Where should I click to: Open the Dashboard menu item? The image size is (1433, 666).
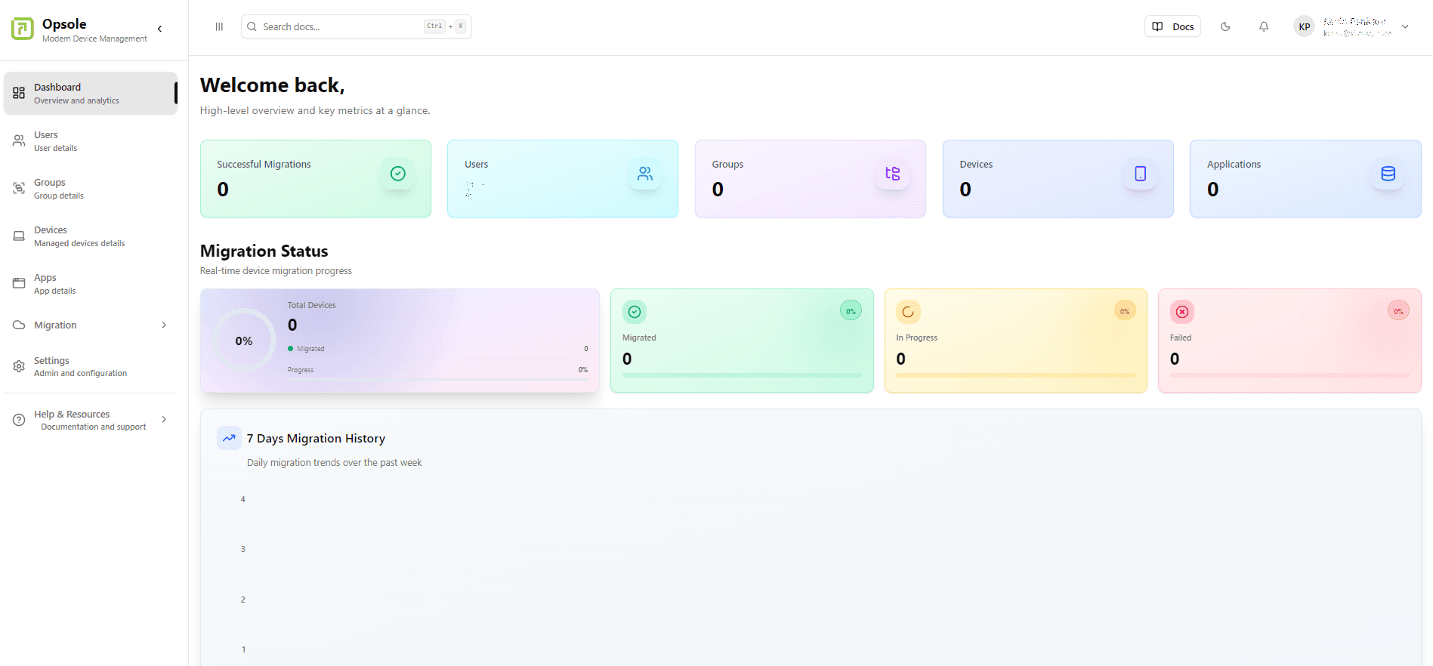tap(91, 94)
